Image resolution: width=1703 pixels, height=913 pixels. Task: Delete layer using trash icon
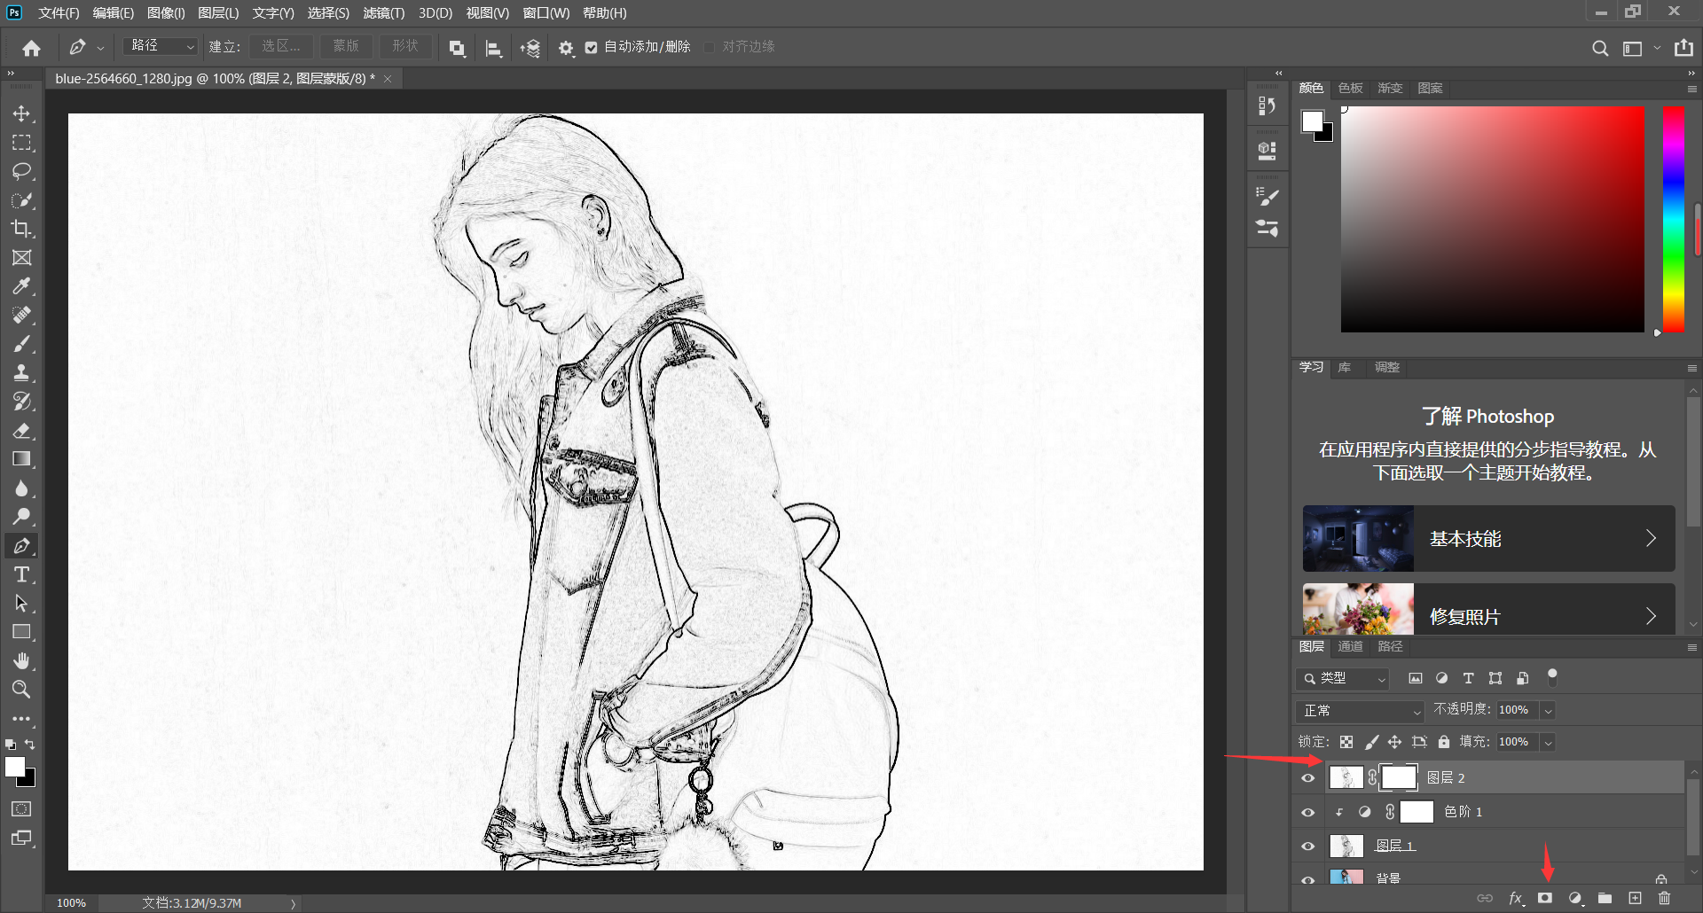1664,898
